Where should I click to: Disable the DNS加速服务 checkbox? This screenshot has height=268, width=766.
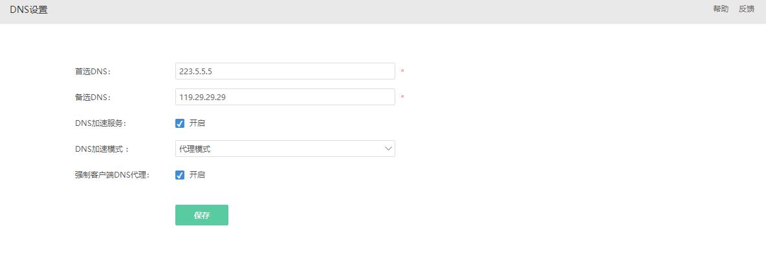180,123
